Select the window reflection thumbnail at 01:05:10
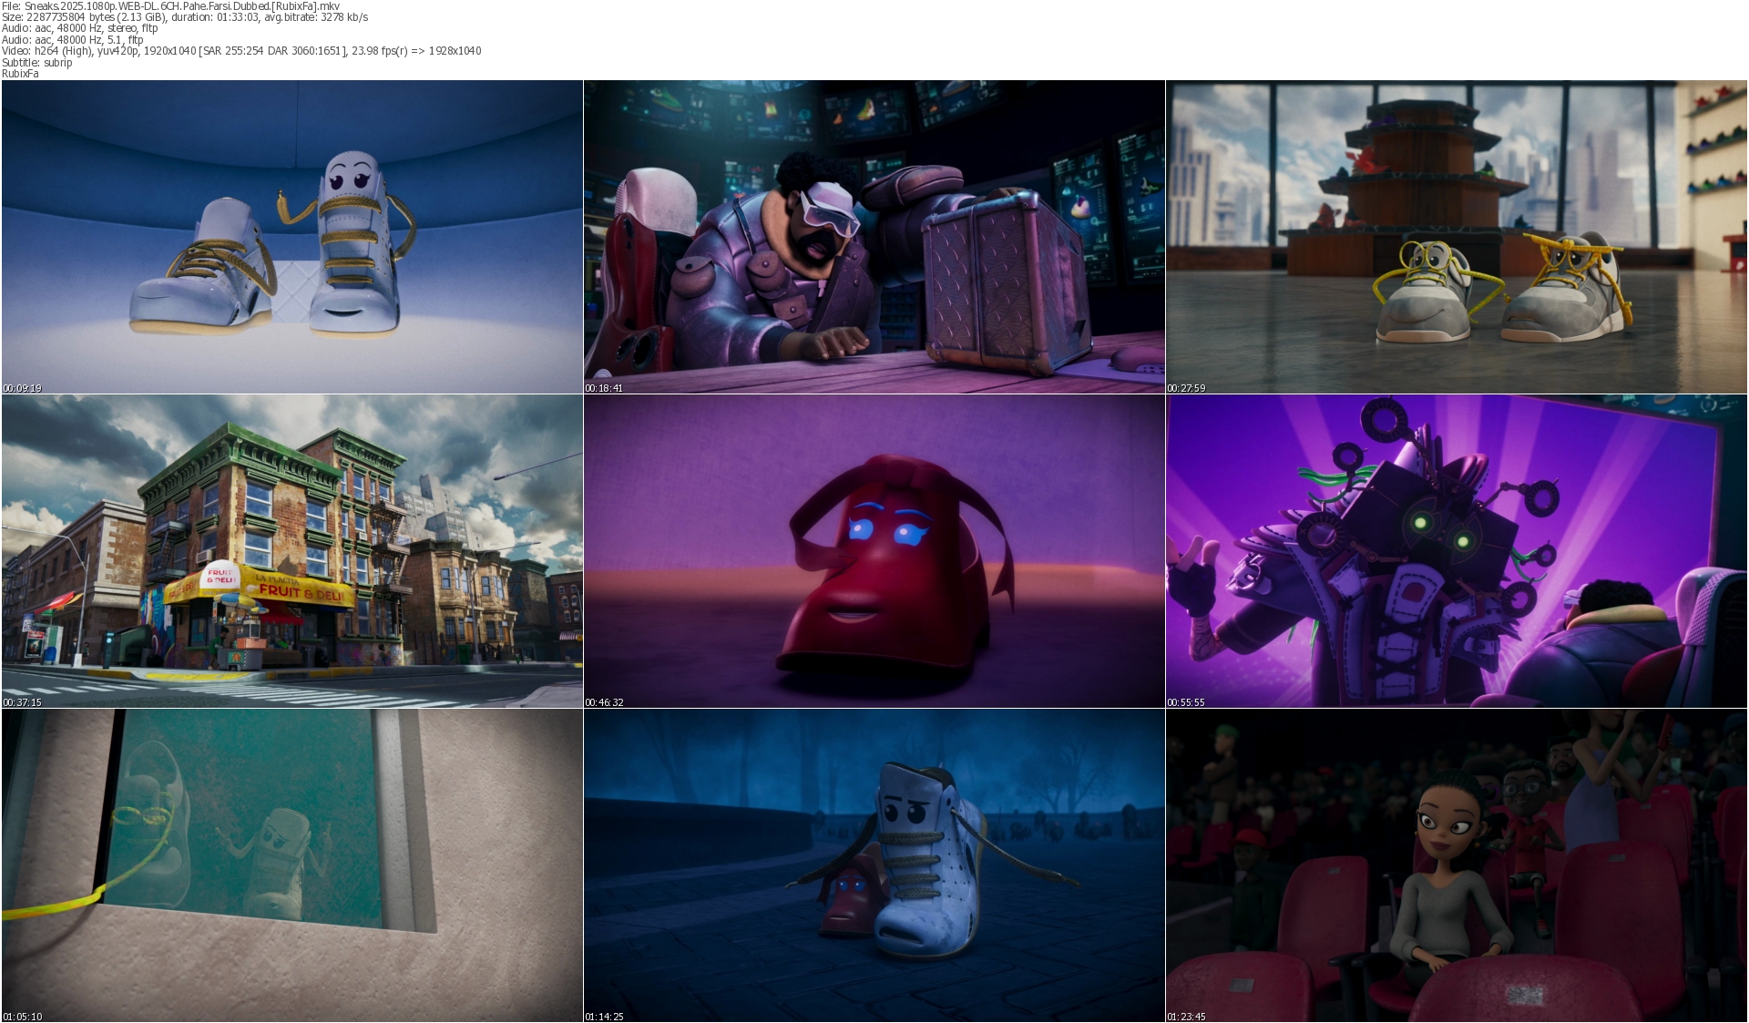This screenshot has width=1749, height=1023. [292, 865]
